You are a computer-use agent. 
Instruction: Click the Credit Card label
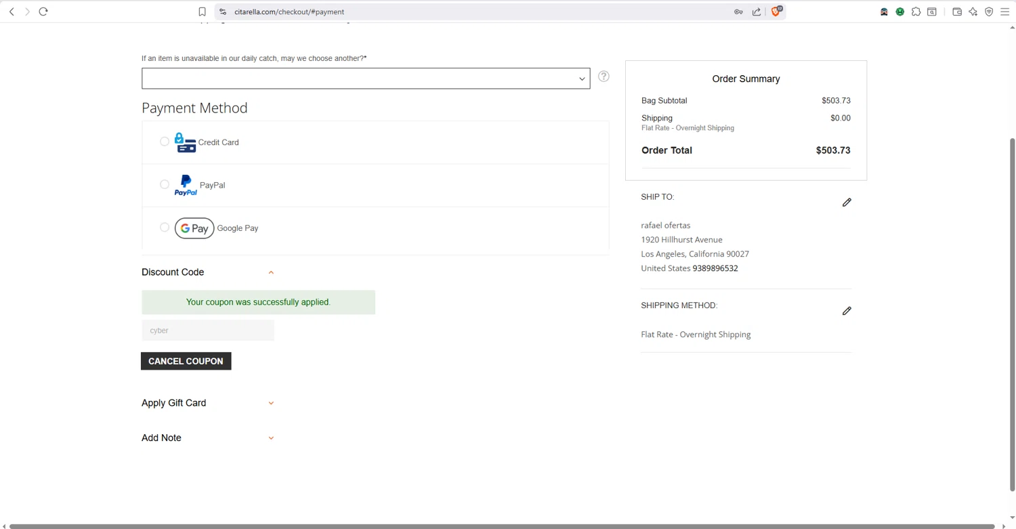(x=218, y=142)
